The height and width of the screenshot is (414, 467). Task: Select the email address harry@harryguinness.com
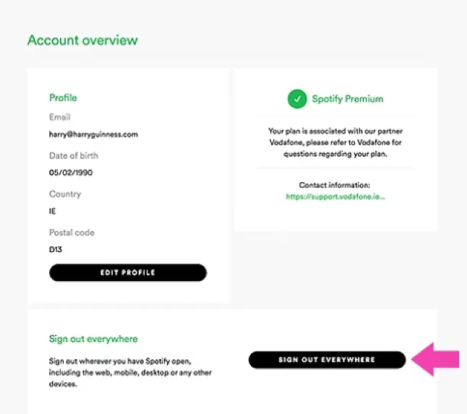pos(93,134)
